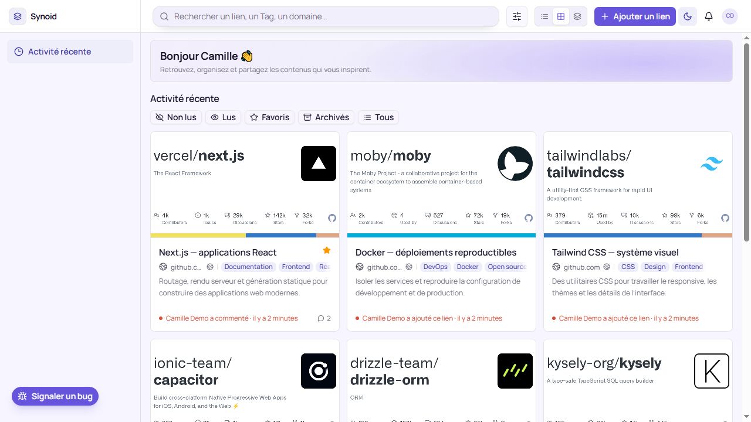Click the moby 72k Stars stat
751x422 pixels.
pos(475,218)
